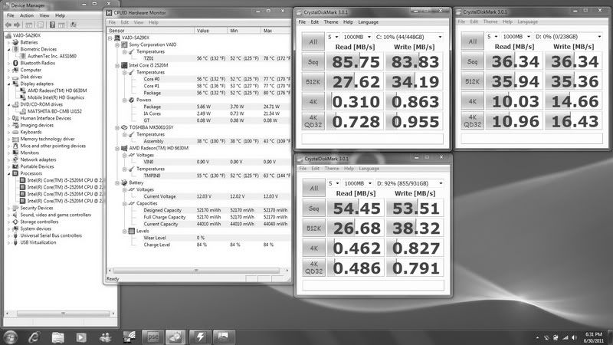Open the test size dropdown for C: drive
The width and height of the screenshot is (613, 345).
tap(353, 37)
